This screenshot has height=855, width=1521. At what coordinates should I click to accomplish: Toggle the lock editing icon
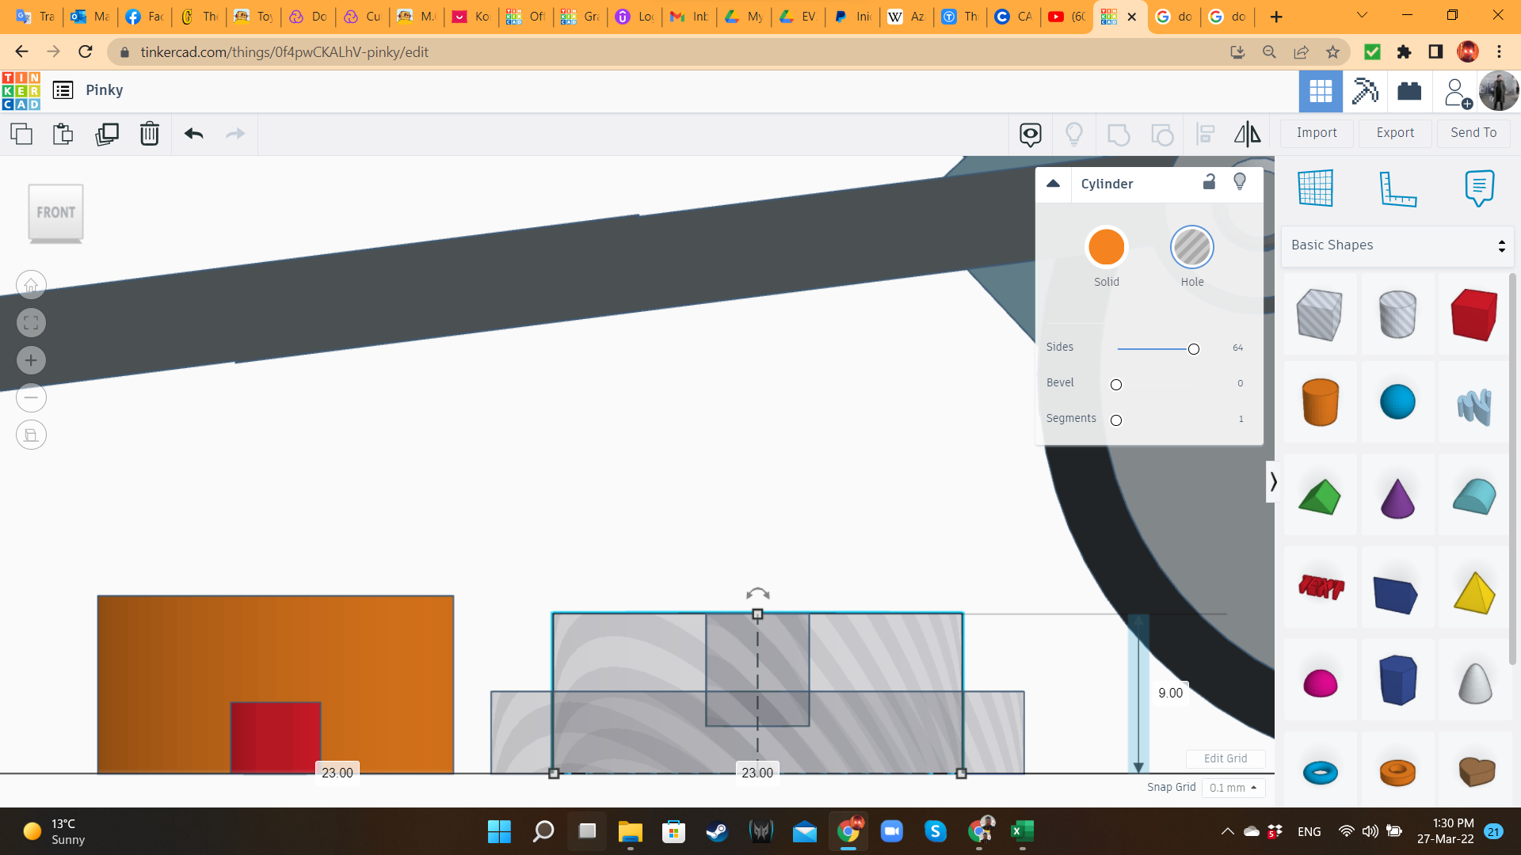[x=1209, y=182]
